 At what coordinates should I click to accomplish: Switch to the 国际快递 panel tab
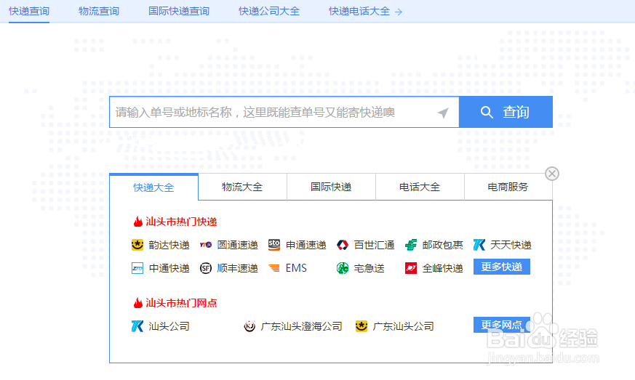[331, 187]
